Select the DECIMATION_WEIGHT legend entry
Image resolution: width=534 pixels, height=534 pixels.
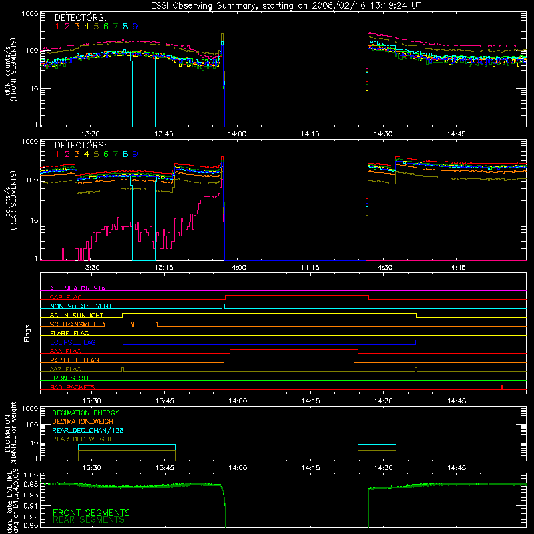coord(85,422)
